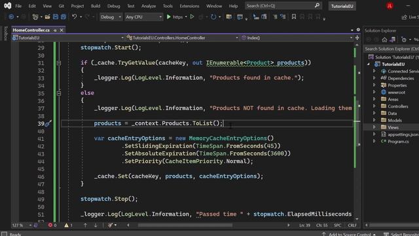Click the Home icon in Solution Explorer
The height and width of the screenshot is (236, 419).
pos(384,39)
